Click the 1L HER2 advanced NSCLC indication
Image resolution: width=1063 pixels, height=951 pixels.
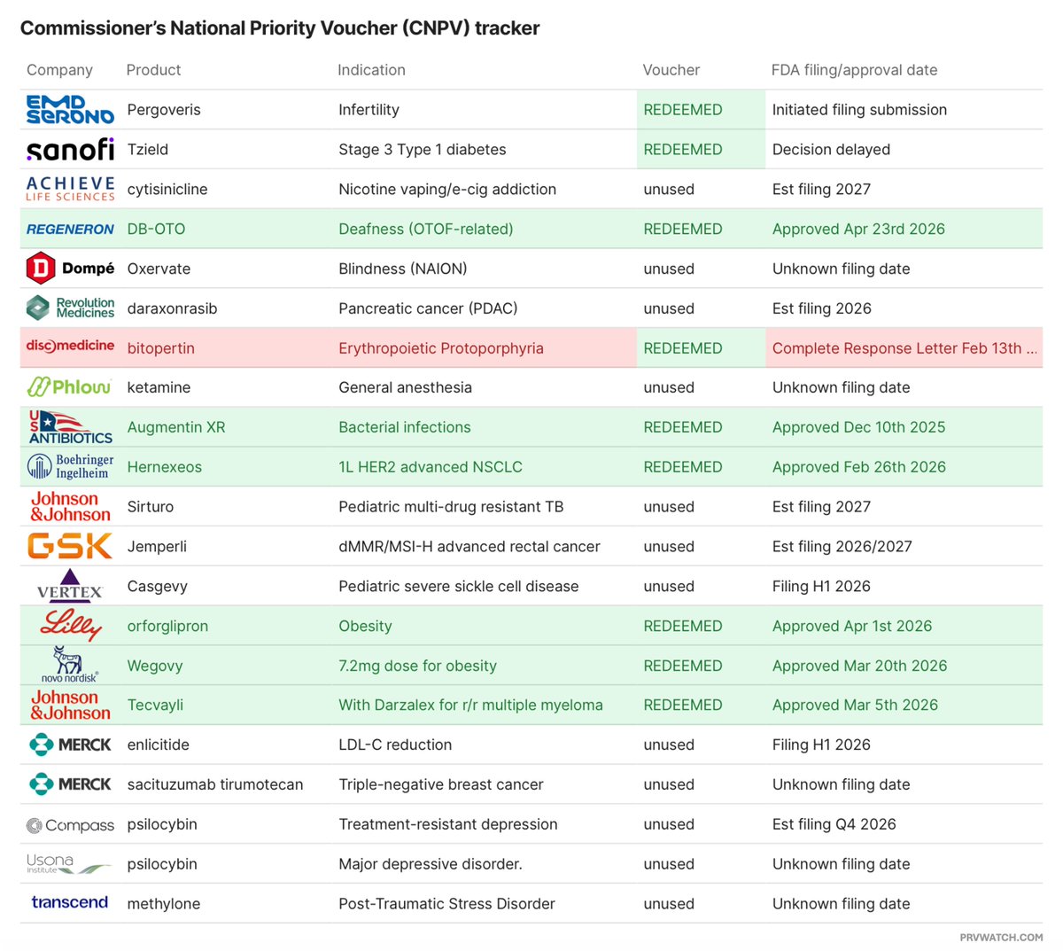click(431, 467)
